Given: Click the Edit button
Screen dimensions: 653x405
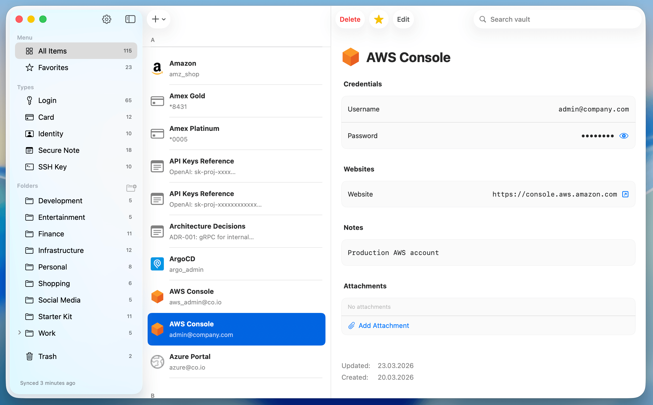Looking at the screenshot, I should (403, 19).
